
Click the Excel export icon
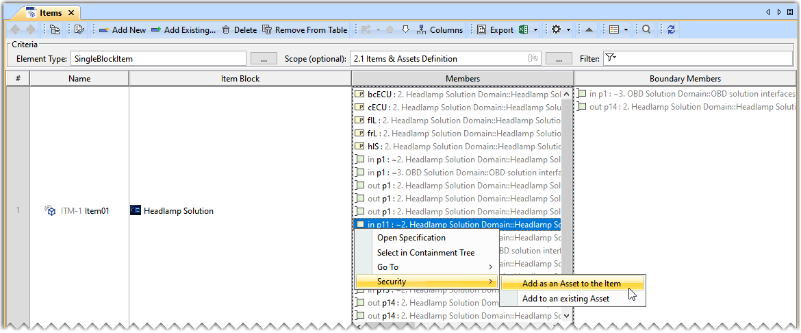[524, 29]
